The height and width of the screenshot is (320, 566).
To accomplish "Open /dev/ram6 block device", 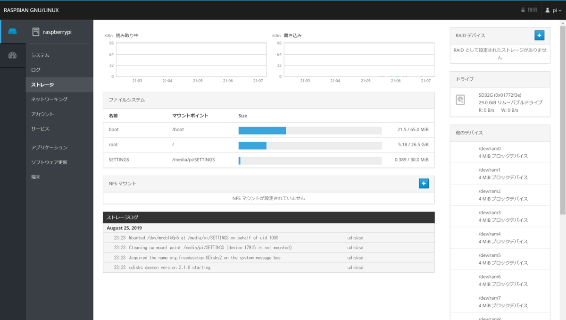I will click(x=500, y=280).
